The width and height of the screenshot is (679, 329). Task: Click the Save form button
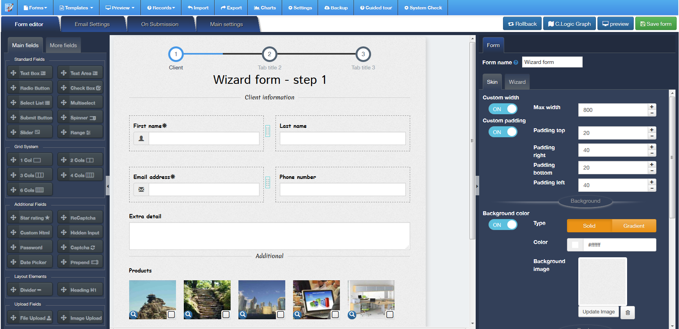656,24
